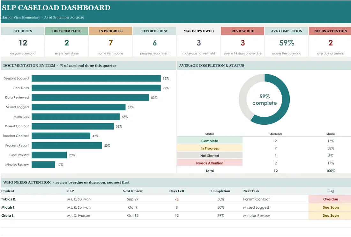Click the Data Reviewed bar

point(90,98)
